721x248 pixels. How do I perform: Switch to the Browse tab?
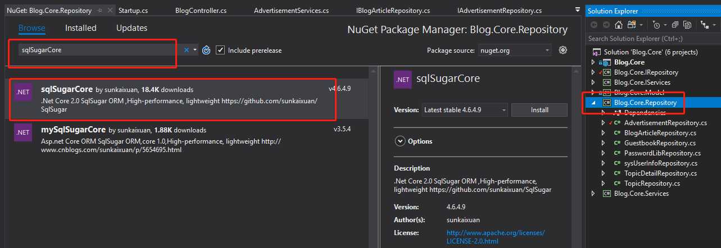point(31,28)
